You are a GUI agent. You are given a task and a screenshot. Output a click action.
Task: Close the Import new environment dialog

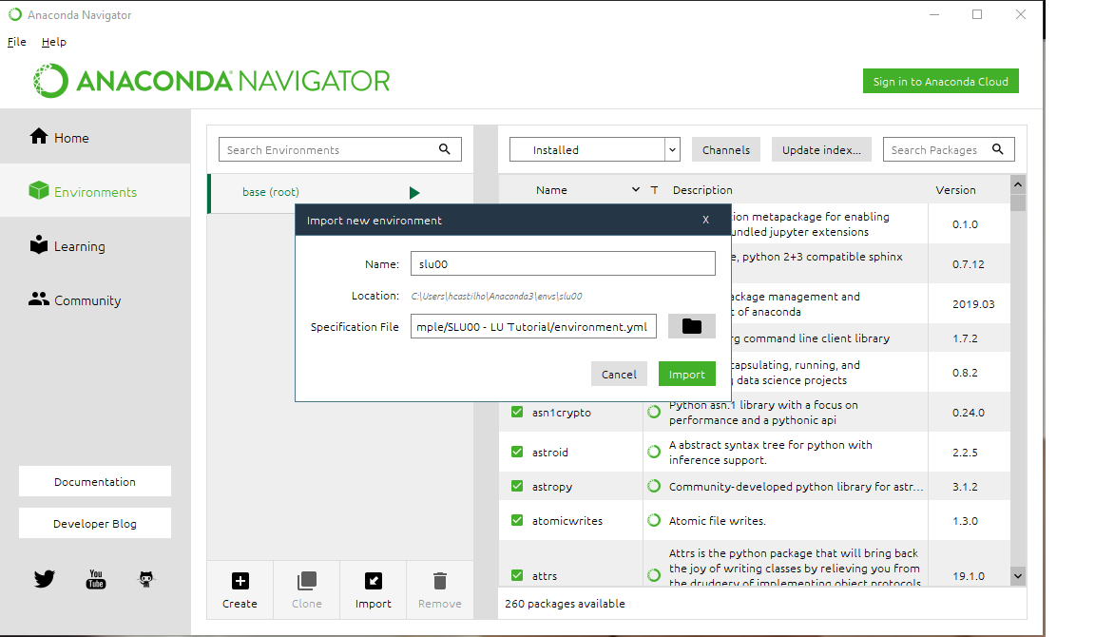click(x=705, y=220)
